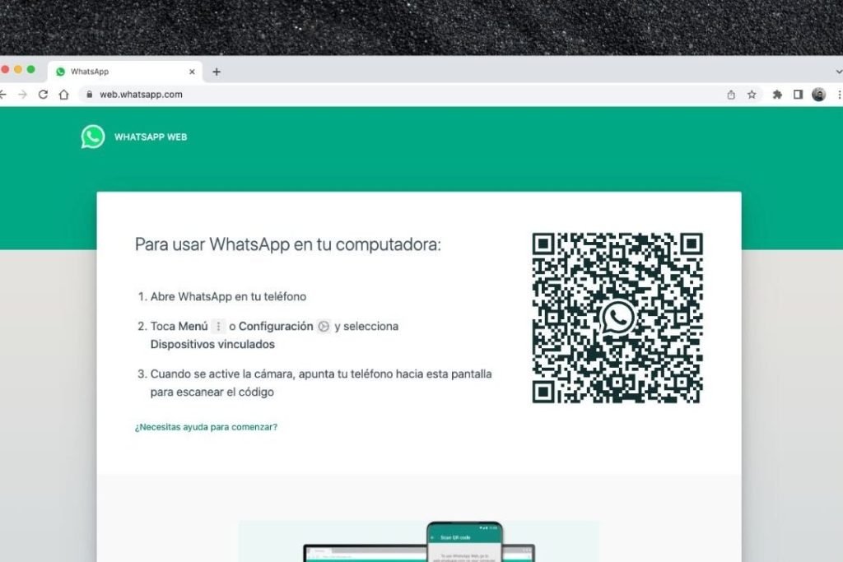Close the WhatsApp tab

click(x=193, y=72)
